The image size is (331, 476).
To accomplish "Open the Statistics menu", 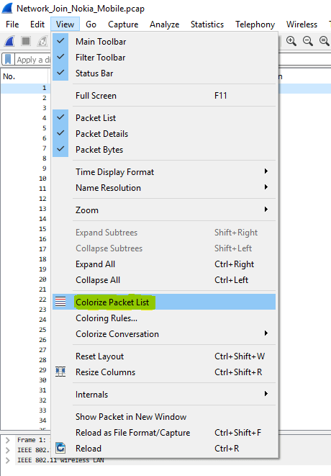I will click(x=207, y=24).
